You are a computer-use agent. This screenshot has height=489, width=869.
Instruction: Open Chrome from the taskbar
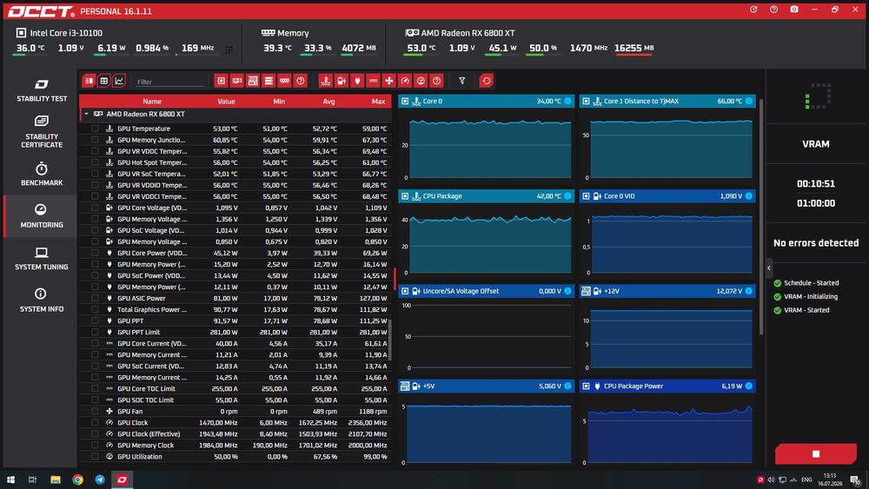(77, 479)
